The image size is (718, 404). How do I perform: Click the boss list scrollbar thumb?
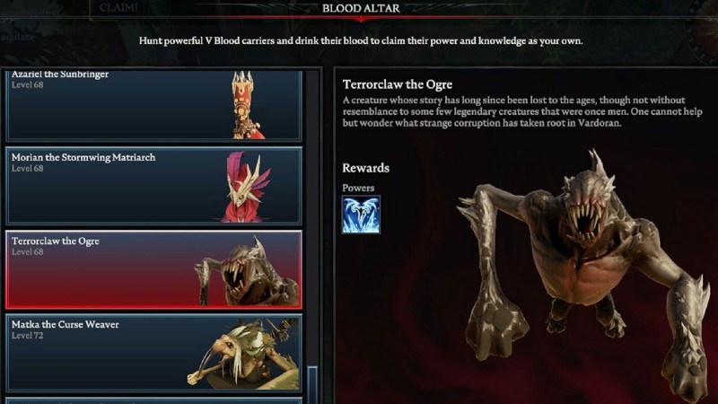click(x=312, y=384)
